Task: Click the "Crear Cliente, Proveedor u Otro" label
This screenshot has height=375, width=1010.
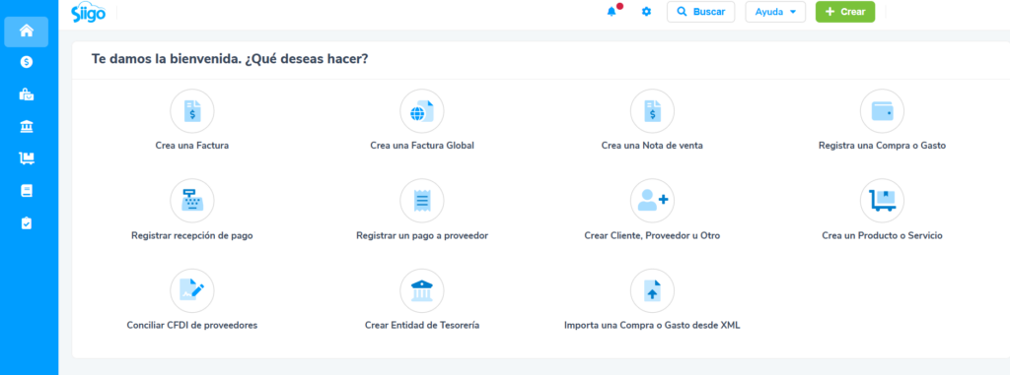Action: (652, 235)
